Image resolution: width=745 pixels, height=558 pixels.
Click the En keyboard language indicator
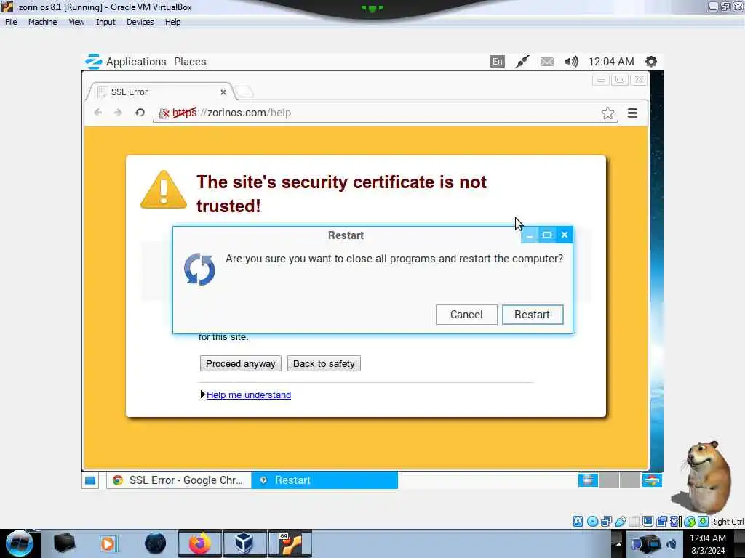(x=497, y=62)
